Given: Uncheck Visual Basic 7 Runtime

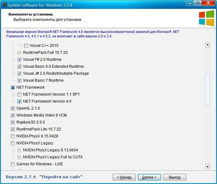Looking at the screenshot, I should pos(19,80).
